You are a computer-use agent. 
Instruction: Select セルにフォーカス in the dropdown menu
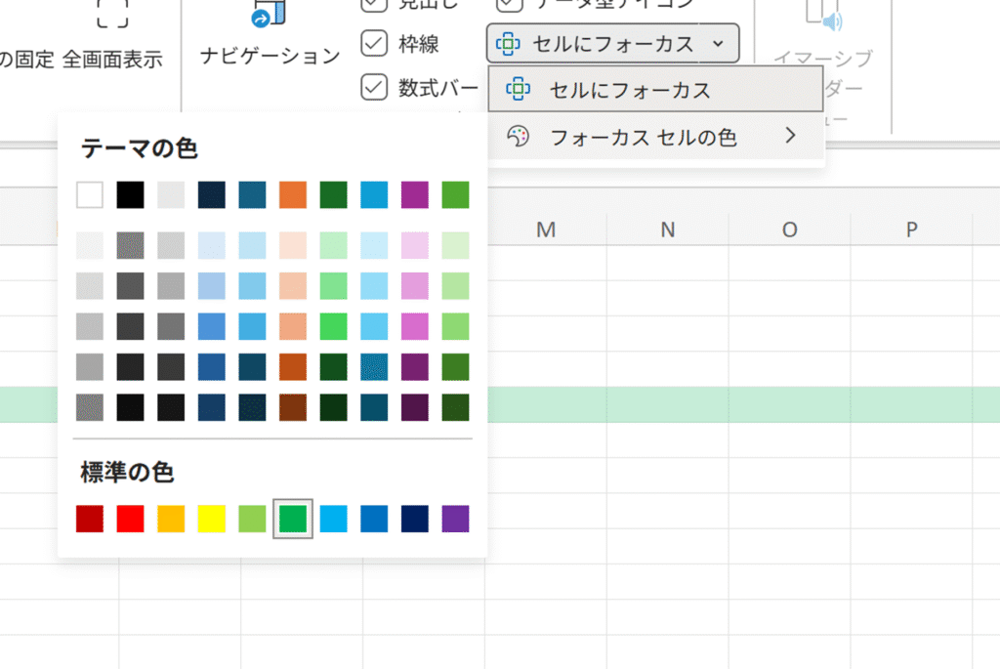click(629, 91)
